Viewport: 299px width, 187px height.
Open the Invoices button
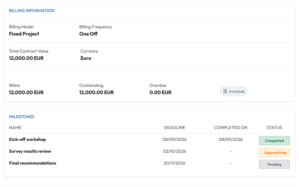pos(233,91)
